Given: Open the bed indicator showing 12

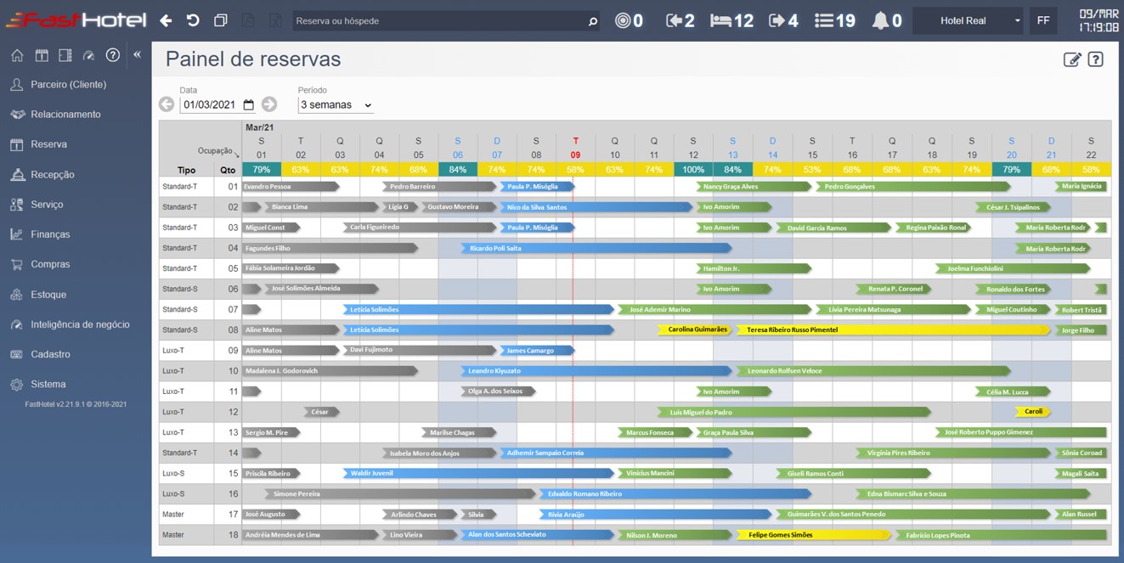Looking at the screenshot, I should click(731, 20).
